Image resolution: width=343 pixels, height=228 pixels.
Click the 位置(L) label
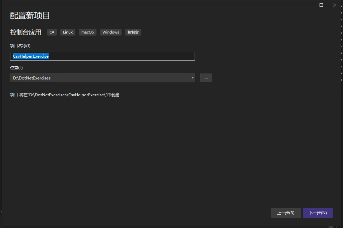(x=16, y=68)
